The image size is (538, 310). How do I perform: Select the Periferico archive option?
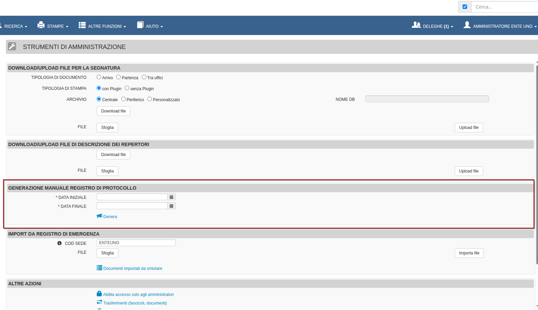click(123, 99)
